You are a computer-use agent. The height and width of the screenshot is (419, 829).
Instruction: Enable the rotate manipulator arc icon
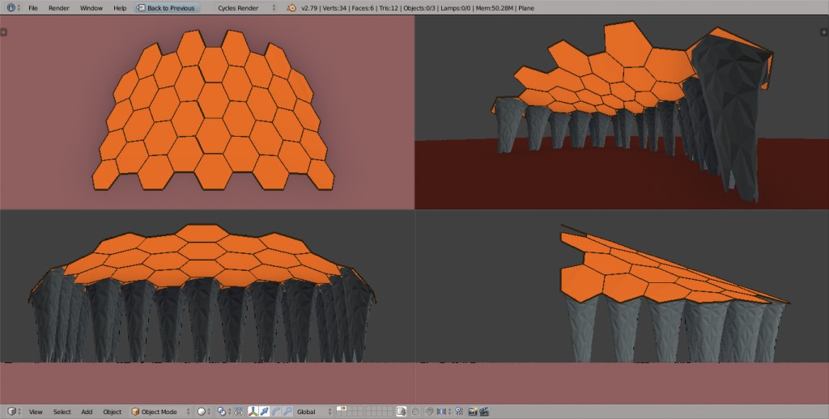[276, 412]
